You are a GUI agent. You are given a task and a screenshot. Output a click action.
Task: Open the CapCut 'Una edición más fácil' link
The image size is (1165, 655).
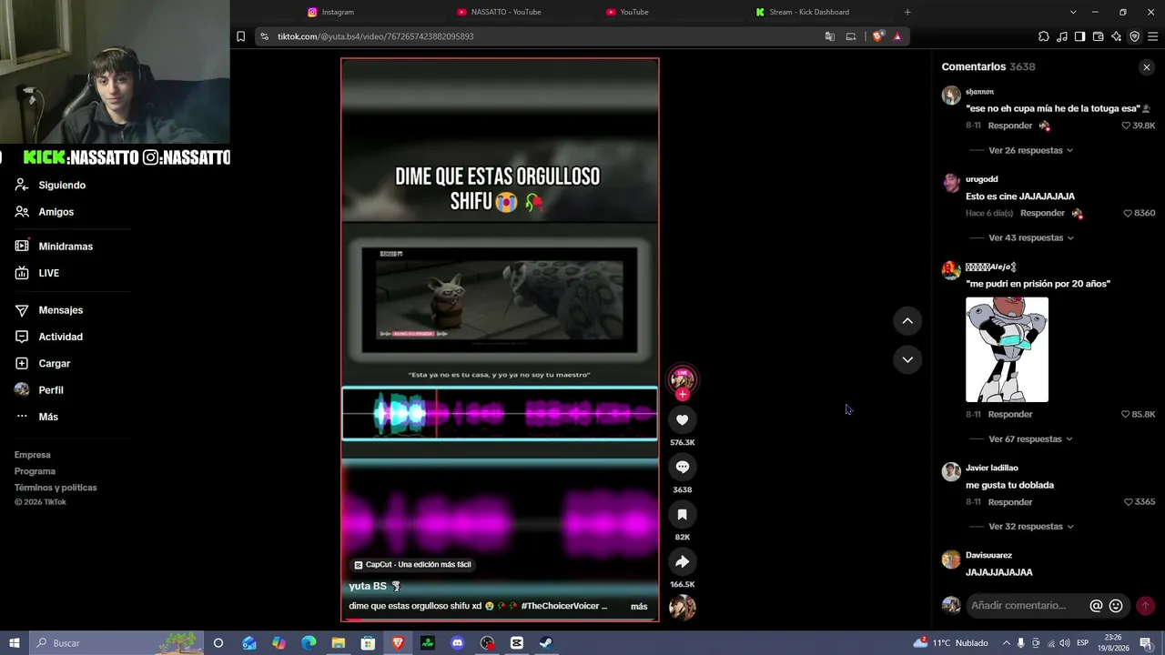412,565
